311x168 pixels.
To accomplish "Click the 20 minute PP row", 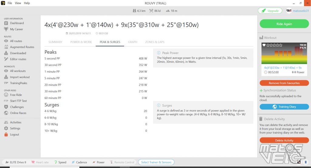I will (96, 85).
